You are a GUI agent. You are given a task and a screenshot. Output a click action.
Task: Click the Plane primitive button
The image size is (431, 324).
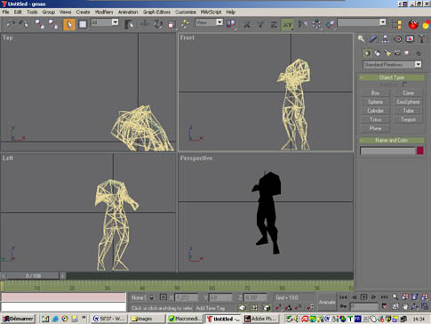pyautogui.click(x=376, y=128)
